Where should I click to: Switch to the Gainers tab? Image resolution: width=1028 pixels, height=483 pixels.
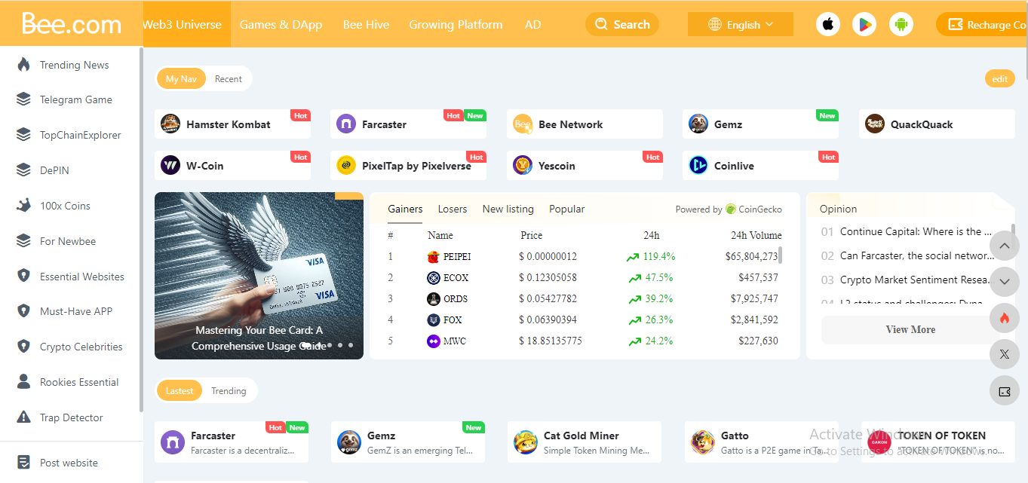[x=405, y=209]
